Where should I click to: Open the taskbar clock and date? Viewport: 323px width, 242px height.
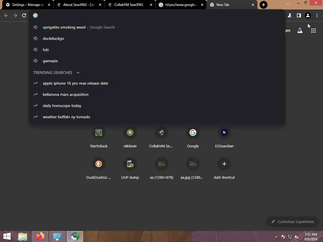(x=311, y=237)
